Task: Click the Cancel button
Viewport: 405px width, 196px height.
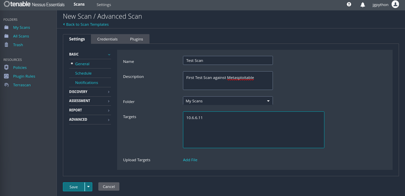Action: 109,187
